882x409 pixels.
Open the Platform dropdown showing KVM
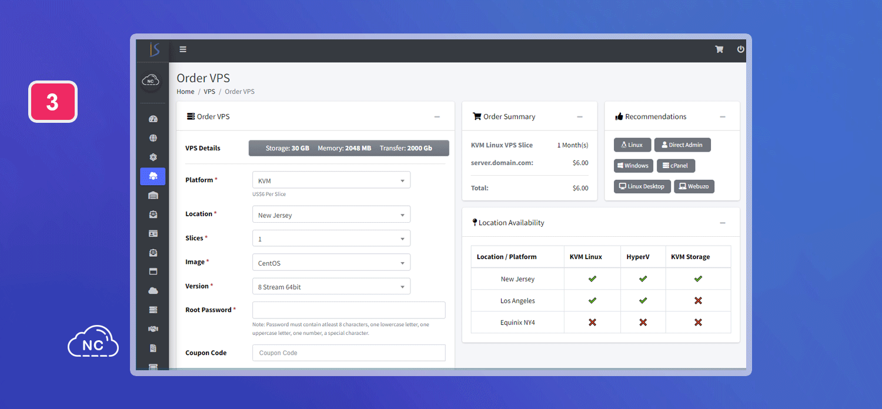click(331, 180)
